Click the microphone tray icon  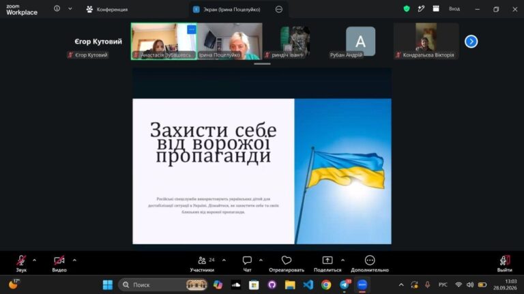tap(427, 285)
